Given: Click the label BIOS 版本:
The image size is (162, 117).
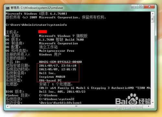Looking at the screenshot, I should pyautogui.click(x=15, y=92).
